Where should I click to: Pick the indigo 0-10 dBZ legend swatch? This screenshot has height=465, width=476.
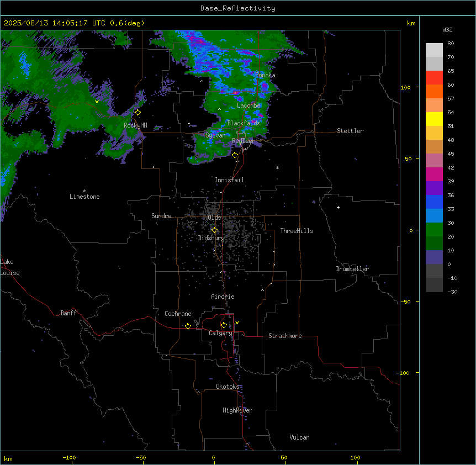[434, 257]
